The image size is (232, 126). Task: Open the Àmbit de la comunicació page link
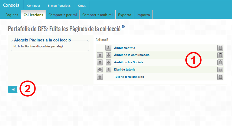pyautogui.click(x=132, y=55)
